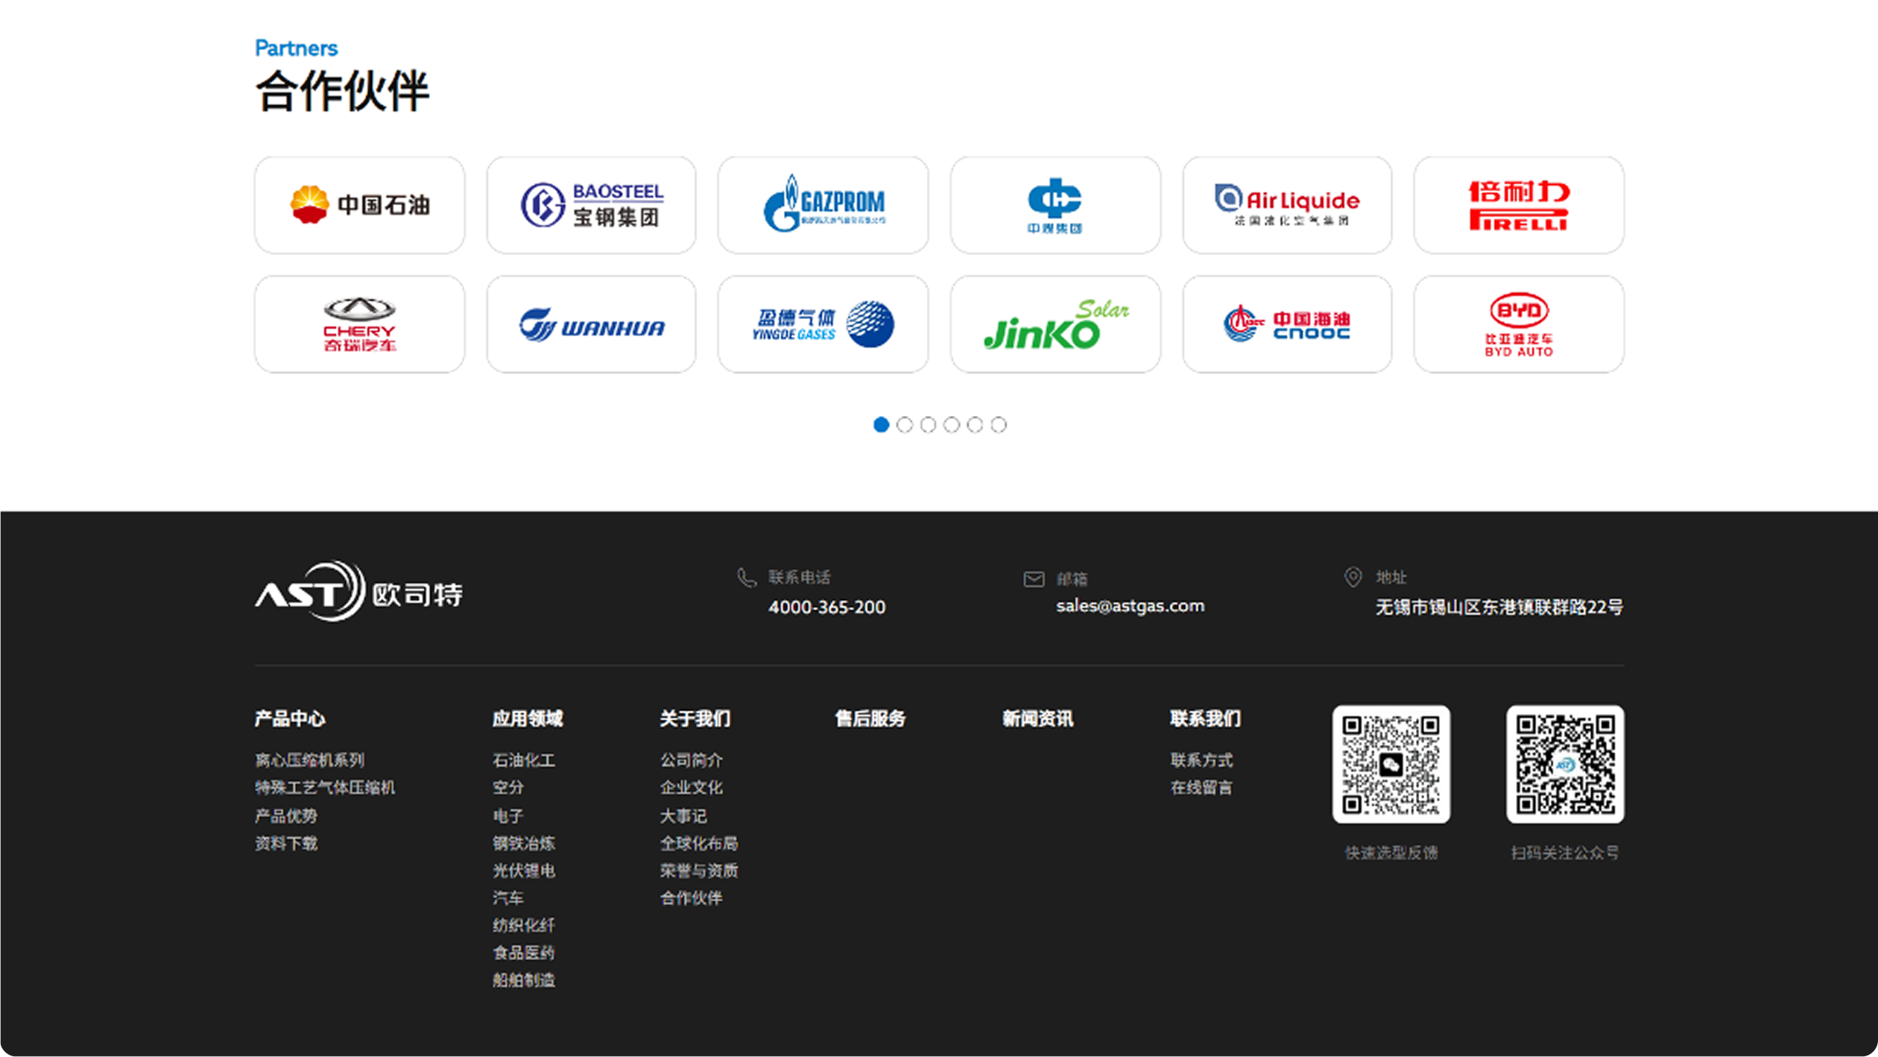Open the 产品中心 footer column
Image resolution: width=1878 pixels, height=1057 pixels.
pyautogui.click(x=291, y=719)
